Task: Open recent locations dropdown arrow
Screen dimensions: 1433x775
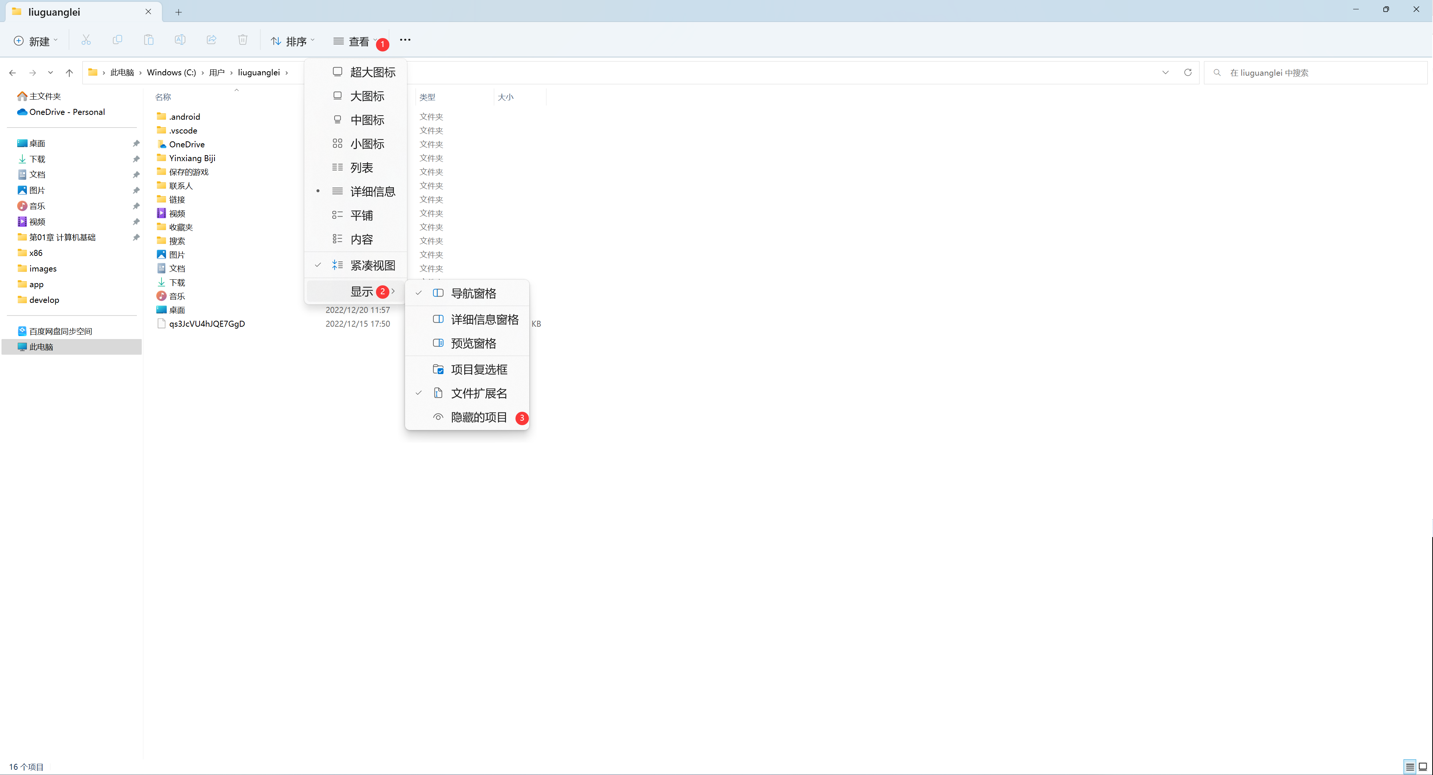Action: 51,72
